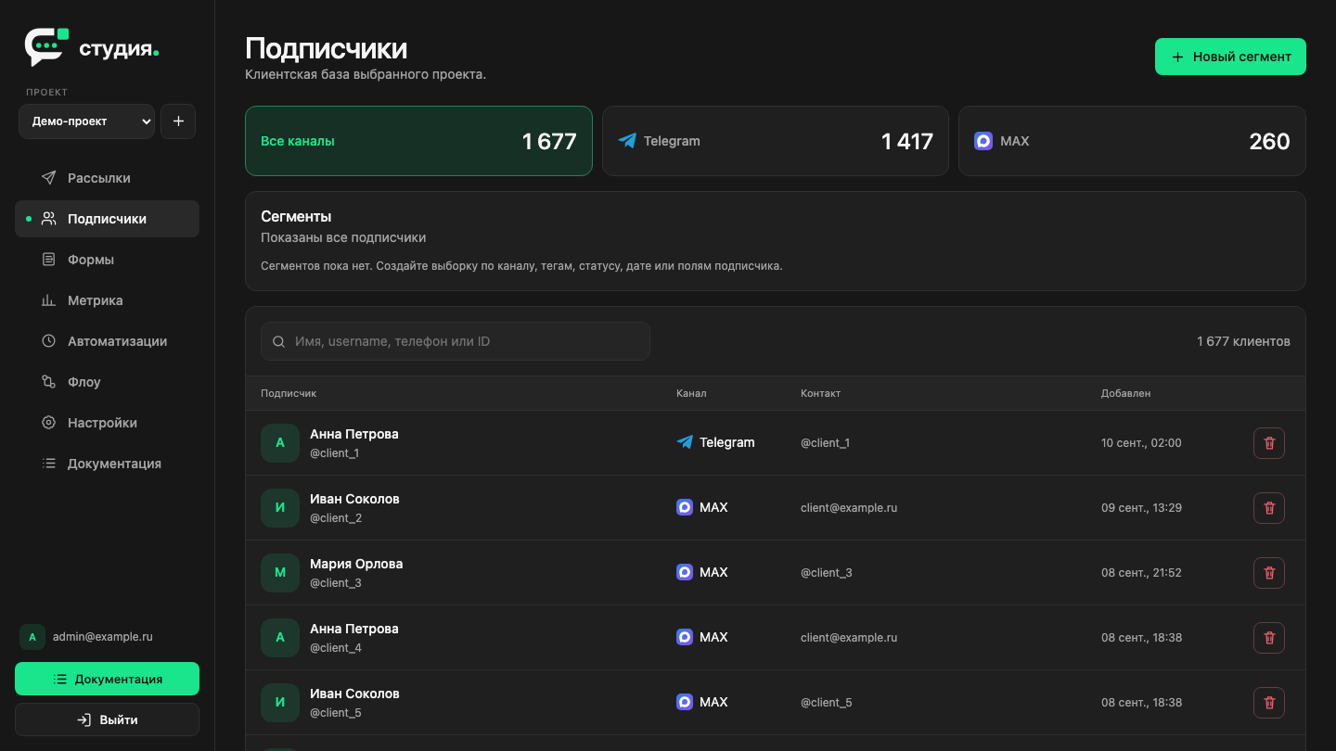The image size is (1336, 751).
Task: Click MAX icon in the @client_5 row
Action: [x=685, y=702]
